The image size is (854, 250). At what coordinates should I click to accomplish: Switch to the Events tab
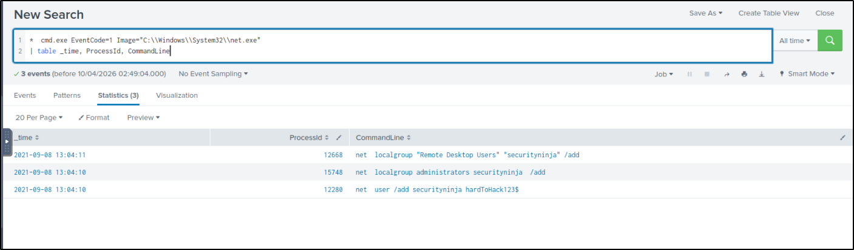(x=25, y=95)
